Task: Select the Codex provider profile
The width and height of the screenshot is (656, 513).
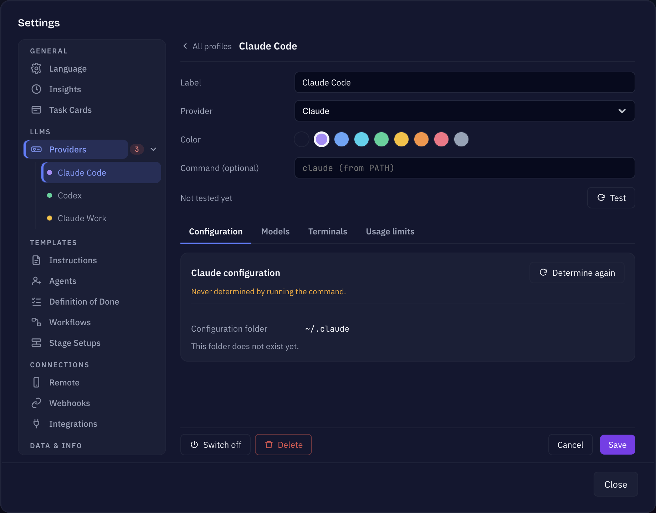Action: tap(101, 196)
